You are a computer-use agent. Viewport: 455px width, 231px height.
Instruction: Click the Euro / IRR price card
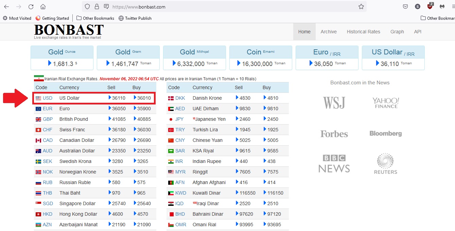point(327,58)
